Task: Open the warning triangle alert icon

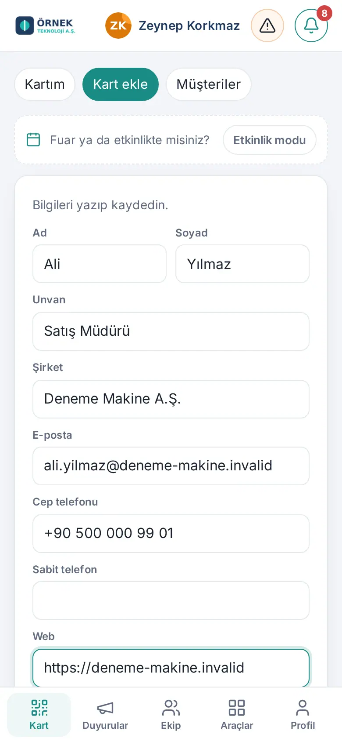Action: click(x=267, y=25)
